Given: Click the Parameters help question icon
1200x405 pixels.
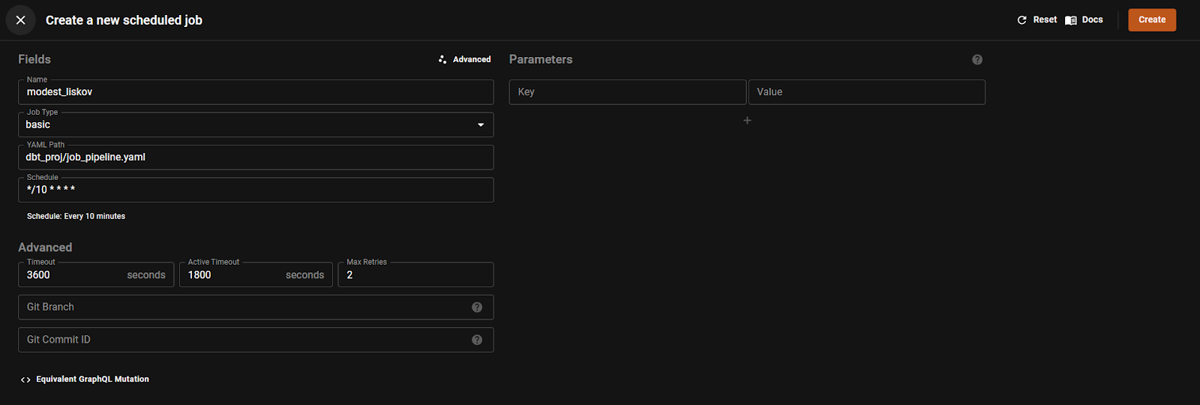Looking at the screenshot, I should 977,59.
